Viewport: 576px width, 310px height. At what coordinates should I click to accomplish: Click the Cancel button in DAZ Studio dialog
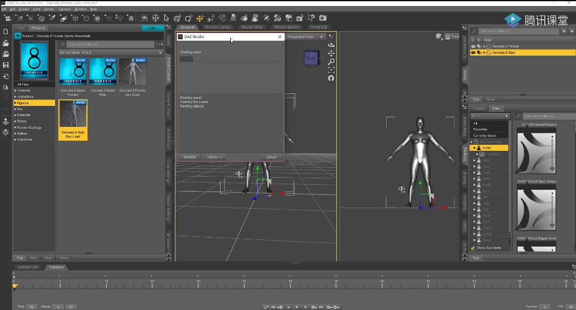tap(271, 157)
